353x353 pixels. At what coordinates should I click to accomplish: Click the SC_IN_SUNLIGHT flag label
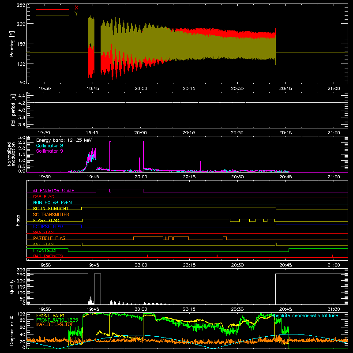point(51,208)
